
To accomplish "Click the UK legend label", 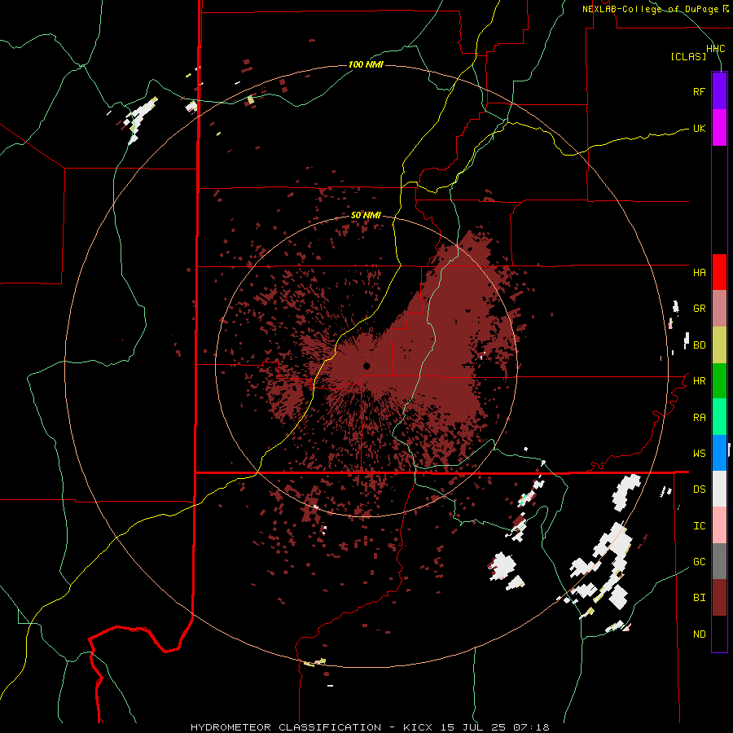I will pos(699,128).
